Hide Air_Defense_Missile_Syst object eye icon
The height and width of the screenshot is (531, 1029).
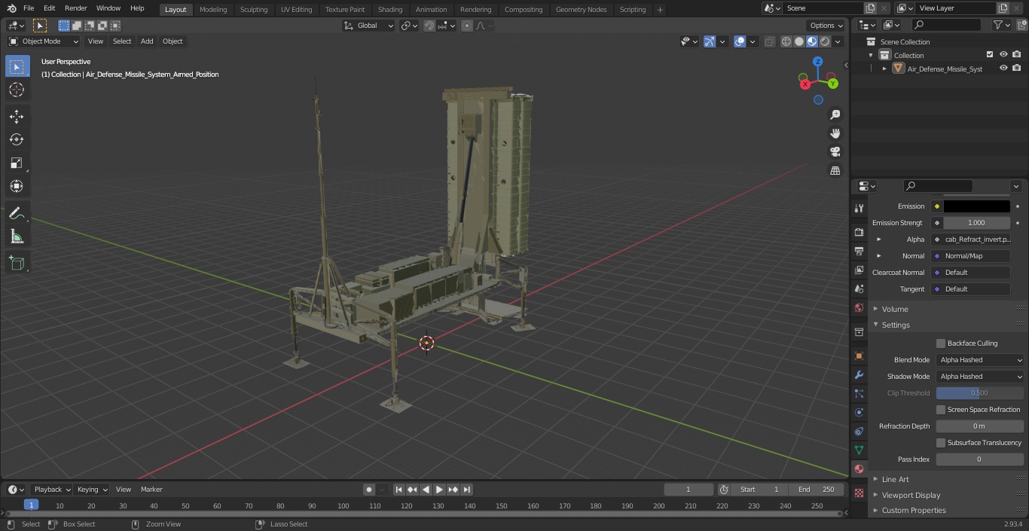(x=1003, y=69)
